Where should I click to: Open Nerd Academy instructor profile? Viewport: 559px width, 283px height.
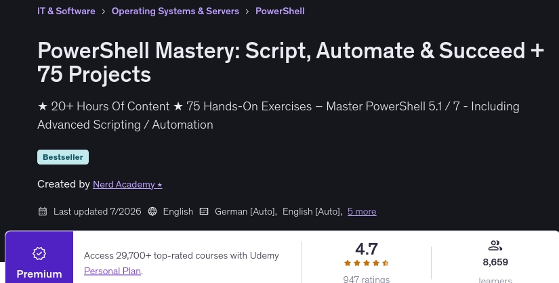[x=127, y=184]
